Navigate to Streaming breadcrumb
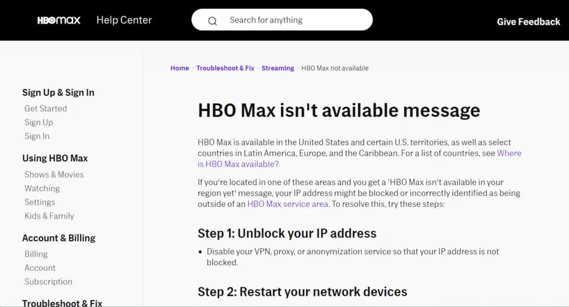This screenshot has width=569, height=307. [x=278, y=68]
